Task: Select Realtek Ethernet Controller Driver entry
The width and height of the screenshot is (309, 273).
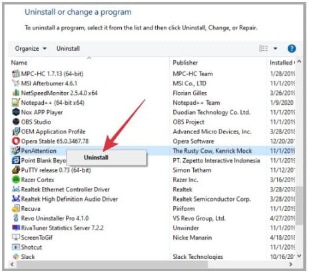Action: coord(65,190)
